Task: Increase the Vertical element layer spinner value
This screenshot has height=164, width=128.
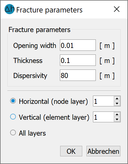Action: point(117,114)
